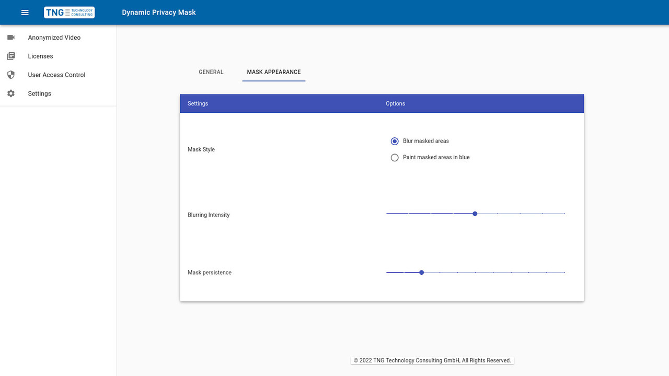Click the Blurring Intensity slider handle

click(x=475, y=214)
